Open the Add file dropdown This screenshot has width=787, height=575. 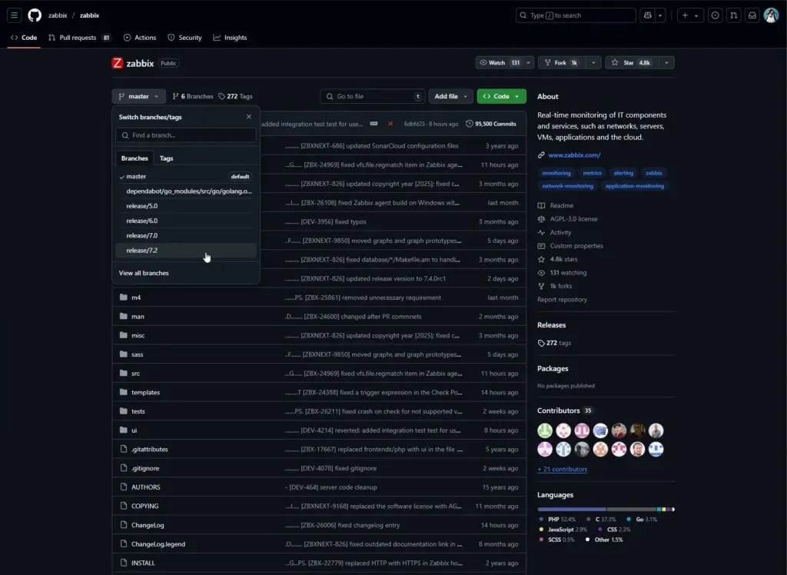(450, 96)
